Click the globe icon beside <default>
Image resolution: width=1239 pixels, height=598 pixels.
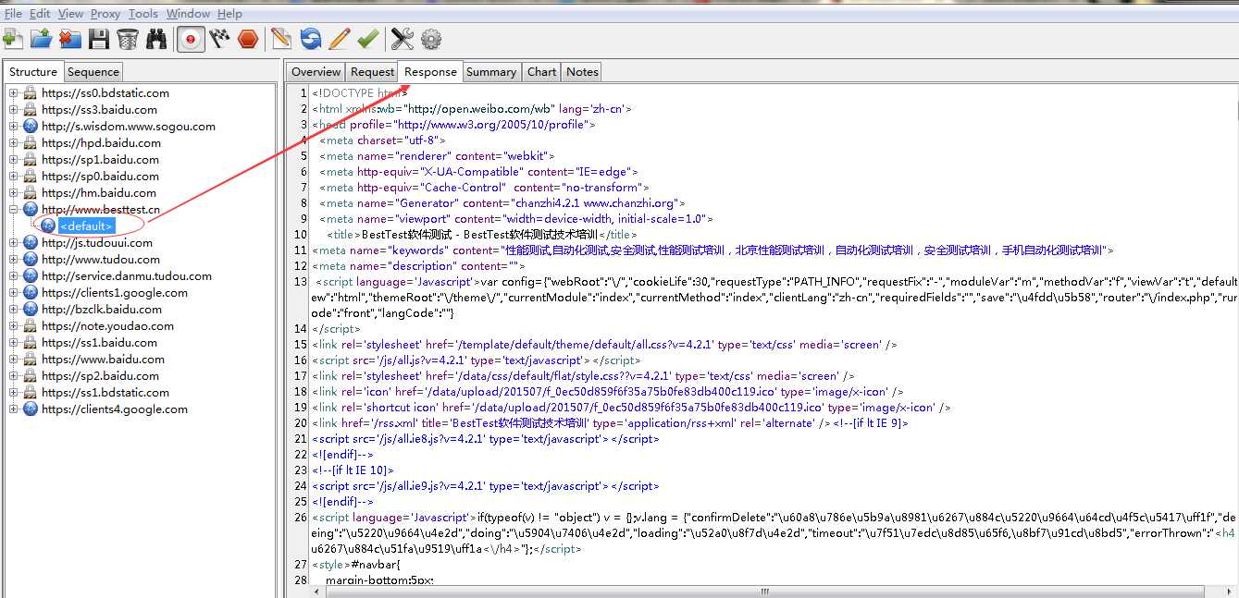tap(48, 226)
